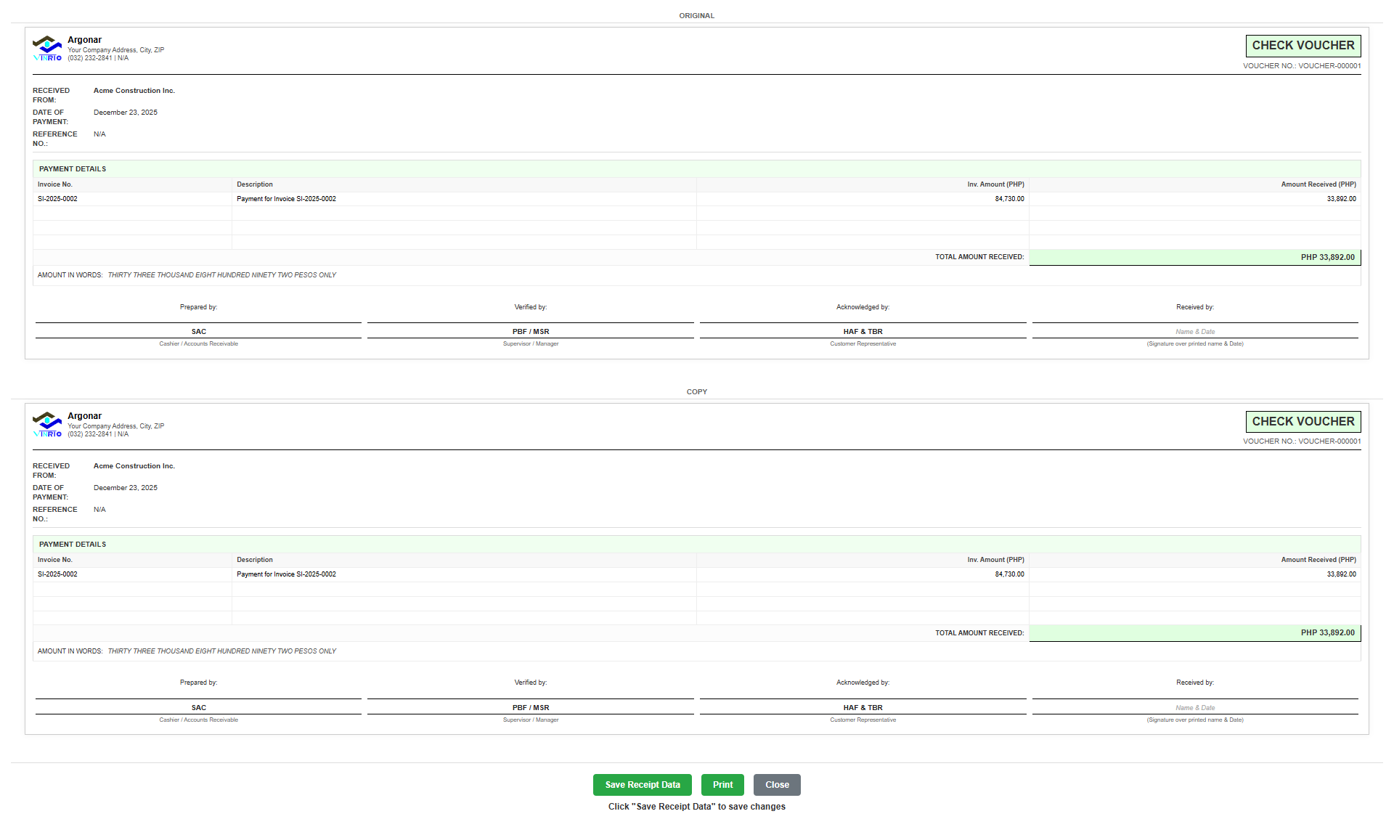The width and height of the screenshot is (1394, 835).
Task: Select the Argonar company name heading
Action: 84,39
